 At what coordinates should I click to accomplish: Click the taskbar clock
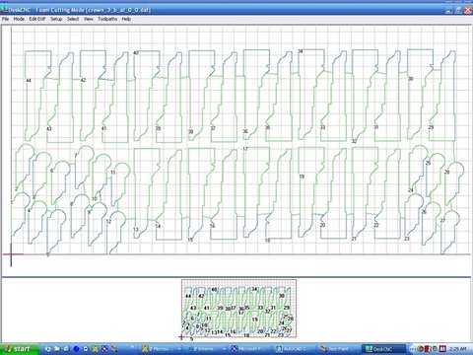tap(458, 349)
